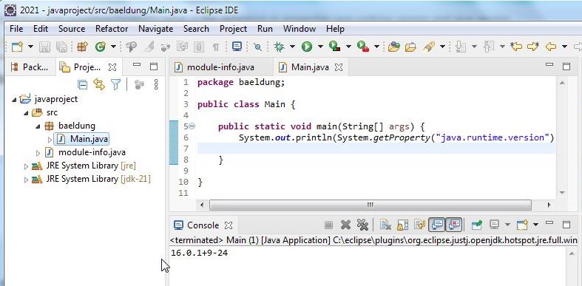Toggle Word Wrap in Console toolbar
Viewport: 582px width, 286px height.
pos(419,225)
